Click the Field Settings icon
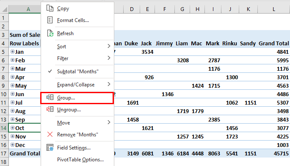The height and width of the screenshot is (166, 290). 50,147
